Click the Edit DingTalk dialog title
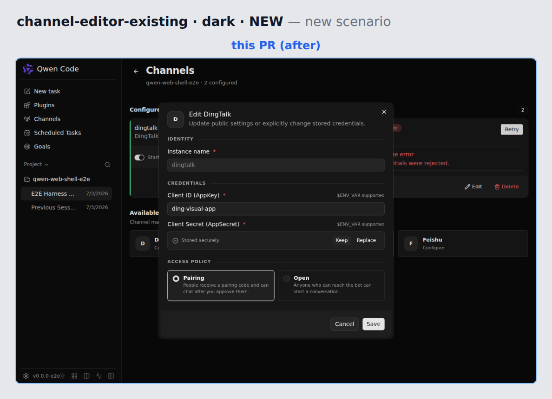The height and width of the screenshot is (399, 552). click(210, 114)
